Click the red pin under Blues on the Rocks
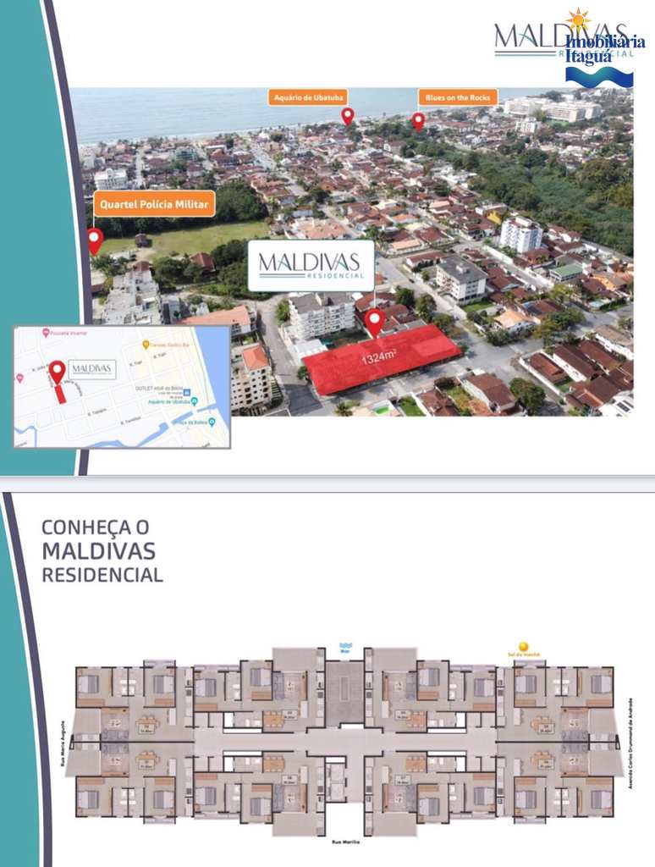 point(418,122)
